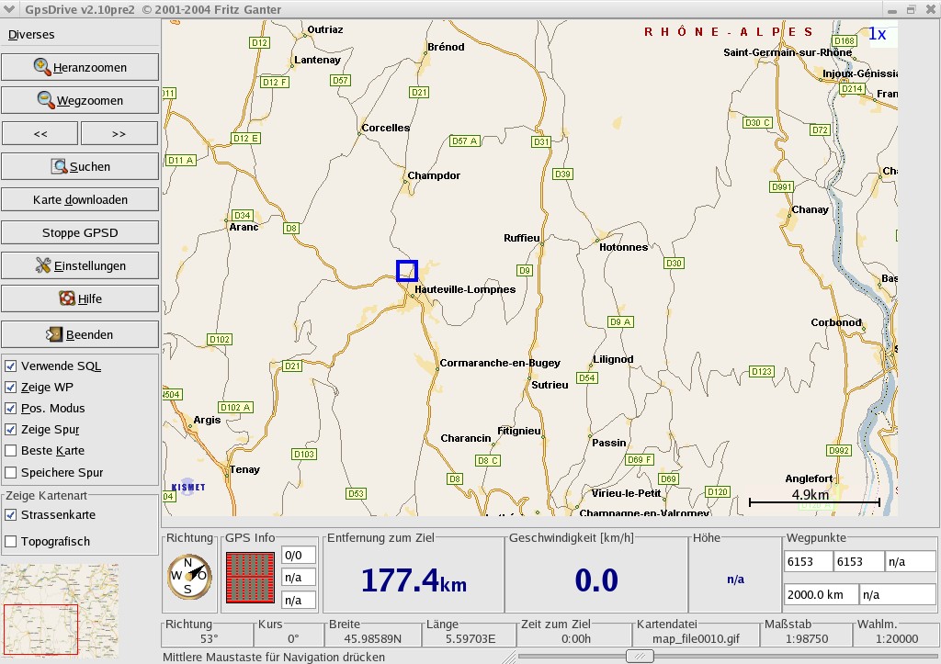Step to previous scale with << button

tap(40, 133)
